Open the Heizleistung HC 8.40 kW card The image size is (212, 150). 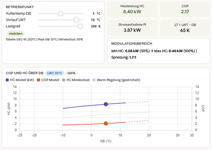tap(132, 9)
